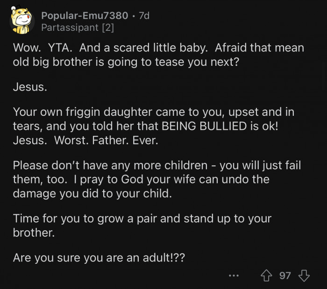Click the "damage you did to your child" line
The width and height of the screenshot is (327, 289).
click(x=92, y=193)
